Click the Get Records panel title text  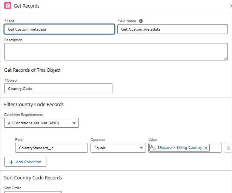pos(27,6)
